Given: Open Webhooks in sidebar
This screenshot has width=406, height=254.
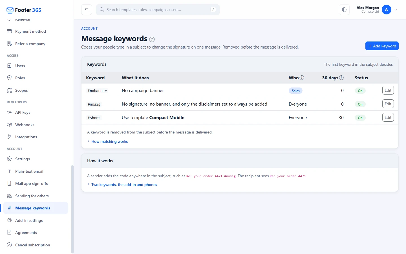Looking at the screenshot, I should [x=36, y=125].
